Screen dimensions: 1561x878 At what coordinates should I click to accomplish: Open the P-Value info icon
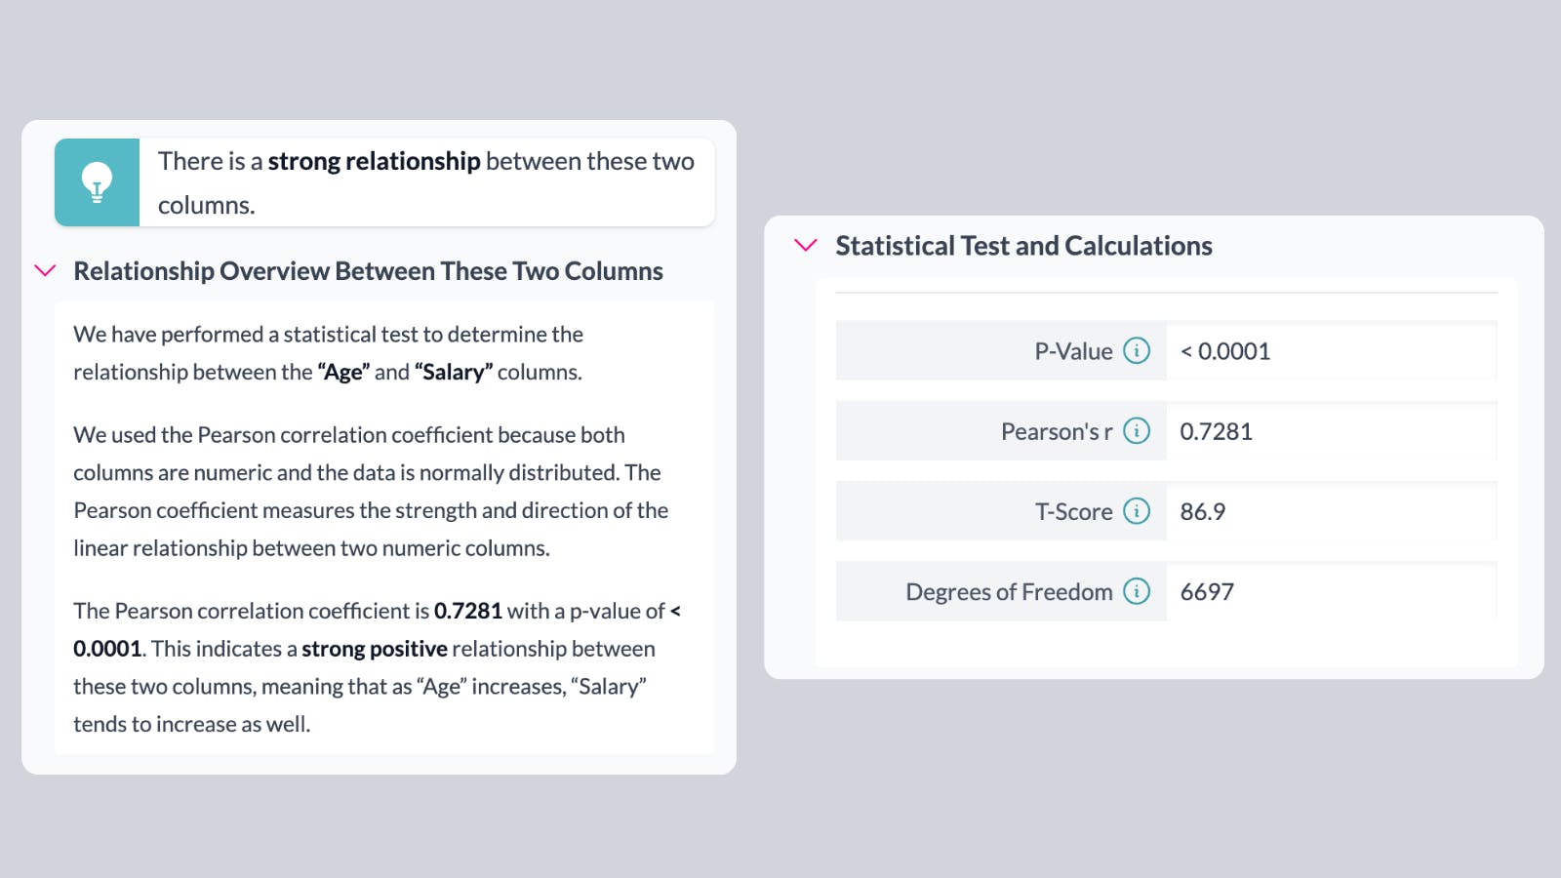click(1137, 350)
